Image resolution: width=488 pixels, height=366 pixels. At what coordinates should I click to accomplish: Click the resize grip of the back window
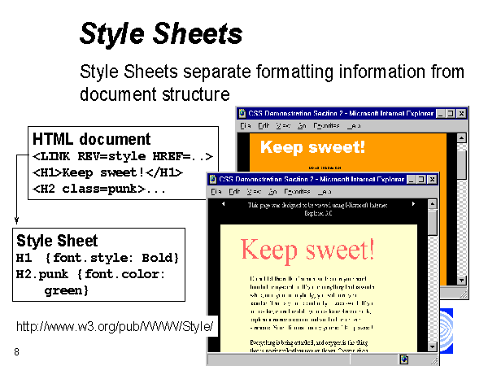coord(464,294)
